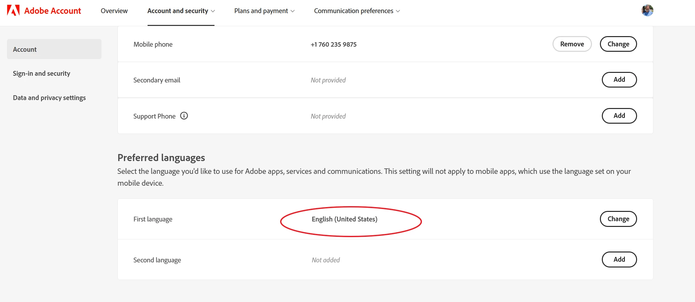
Task: Click the Secondary email label
Action: point(157,80)
